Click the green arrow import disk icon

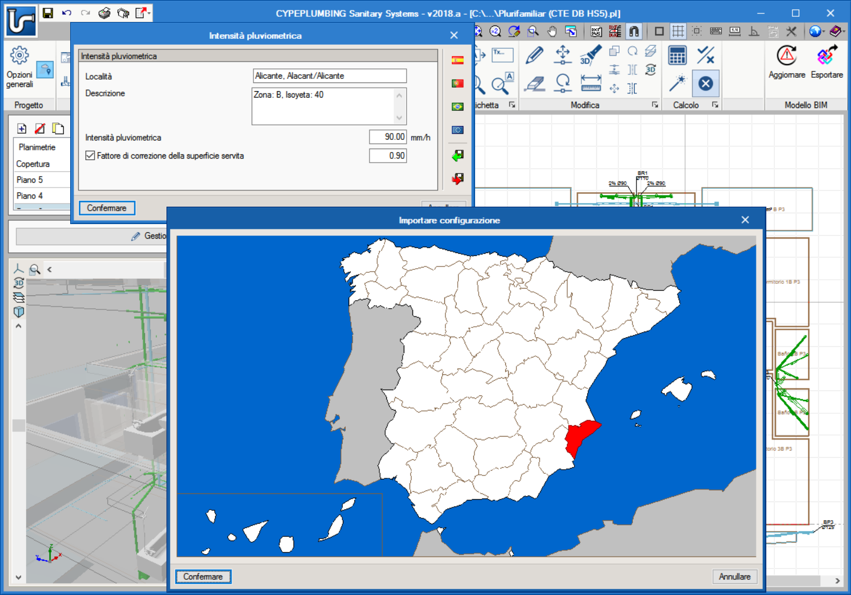click(458, 155)
